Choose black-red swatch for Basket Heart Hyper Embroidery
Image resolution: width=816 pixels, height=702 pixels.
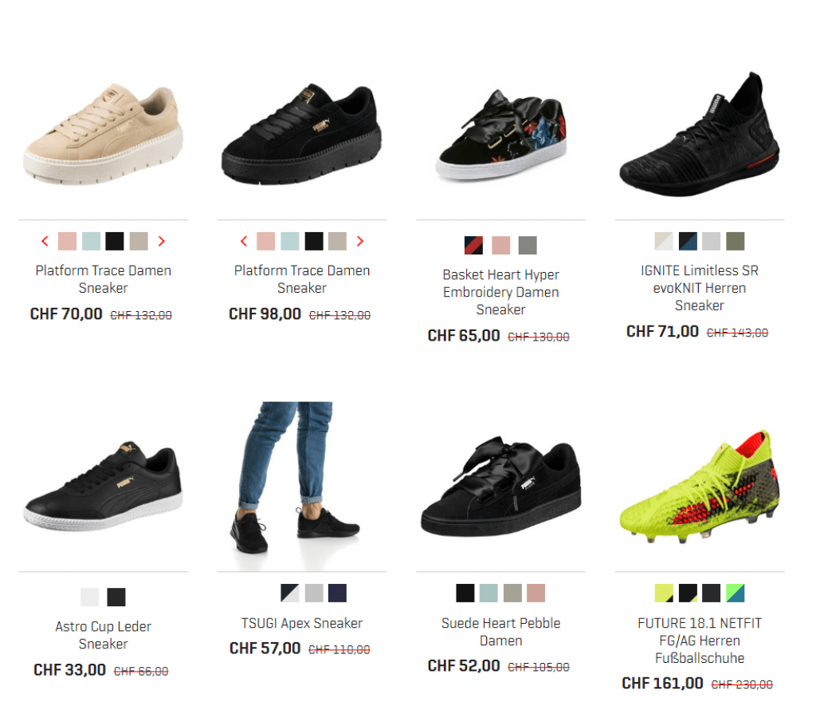(x=473, y=245)
